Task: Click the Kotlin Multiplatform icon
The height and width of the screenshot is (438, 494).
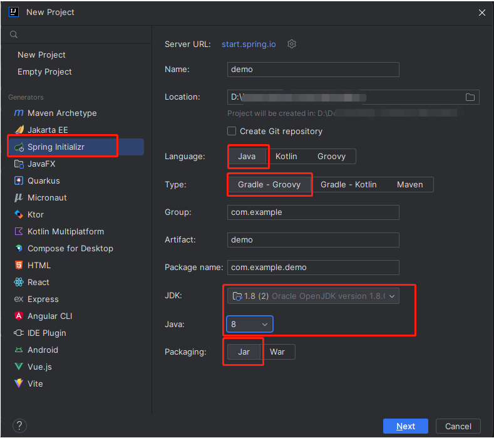Action: 19,231
